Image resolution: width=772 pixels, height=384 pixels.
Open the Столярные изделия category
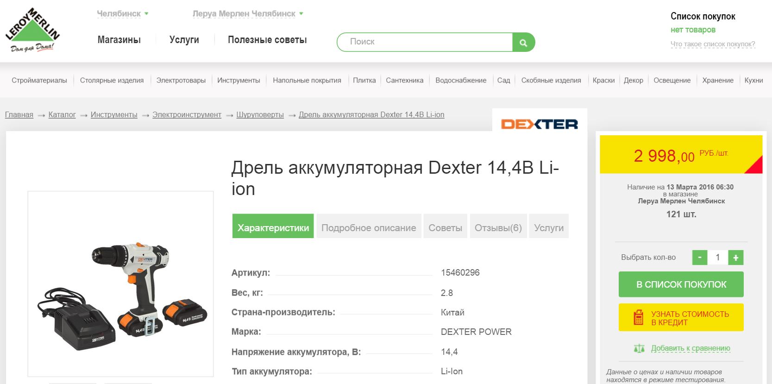112,80
